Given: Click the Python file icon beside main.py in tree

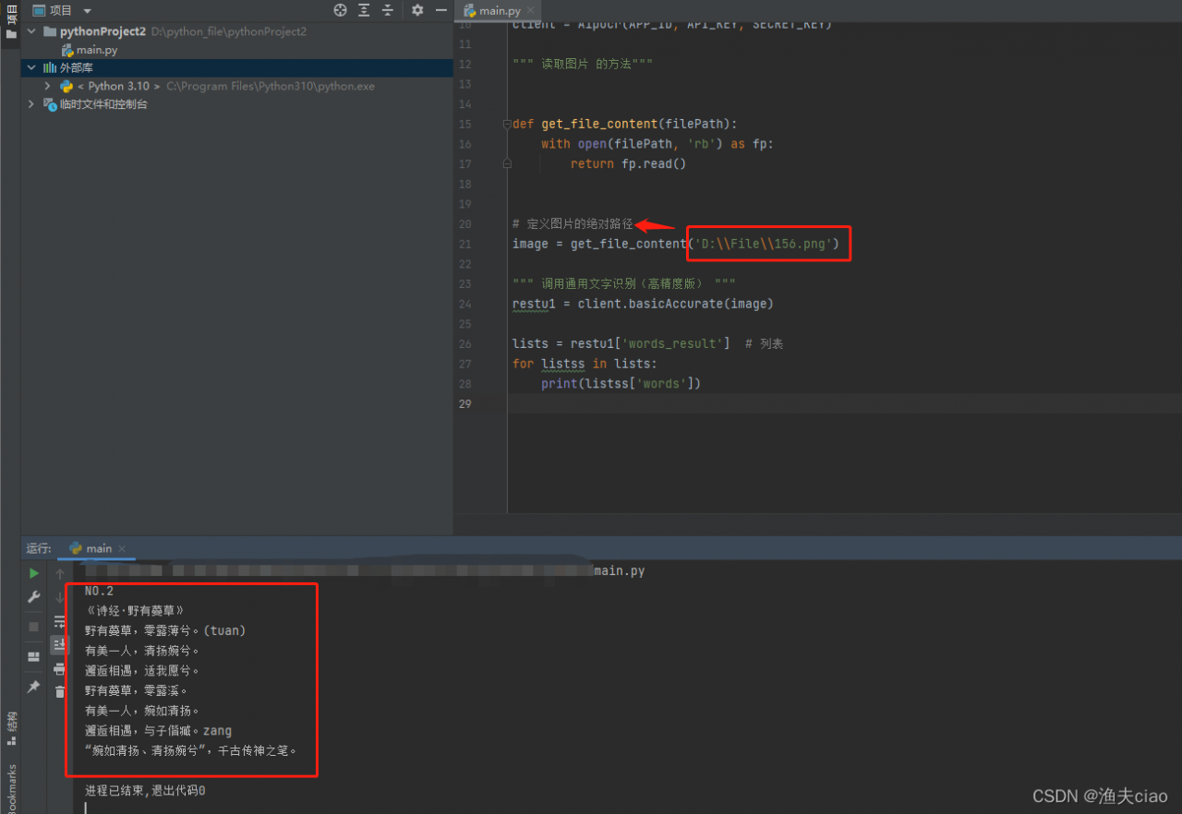Looking at the screenshot, I should pyautogui.click(x=67, y=50).
